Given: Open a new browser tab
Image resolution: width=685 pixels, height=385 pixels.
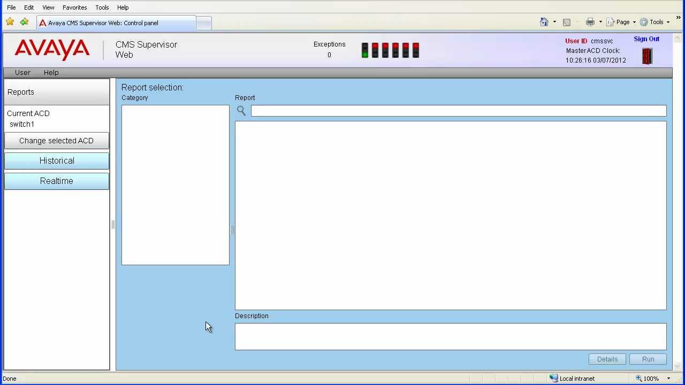Looking at the screenshot, I should click(203, 23).
